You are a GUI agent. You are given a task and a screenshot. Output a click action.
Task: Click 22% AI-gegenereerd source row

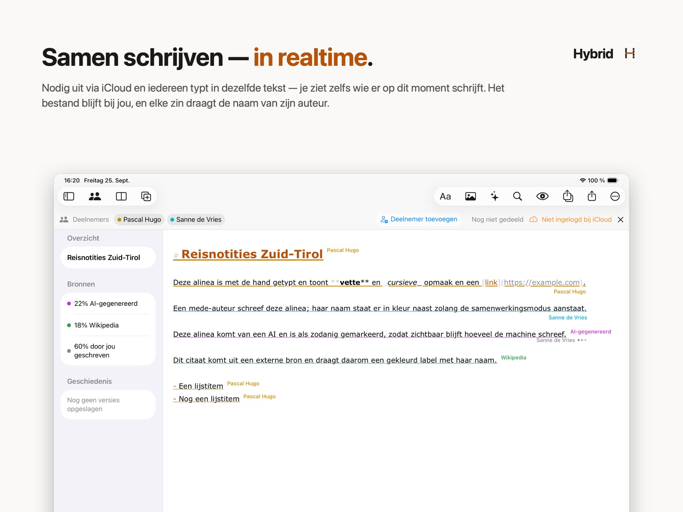(108, 304)
